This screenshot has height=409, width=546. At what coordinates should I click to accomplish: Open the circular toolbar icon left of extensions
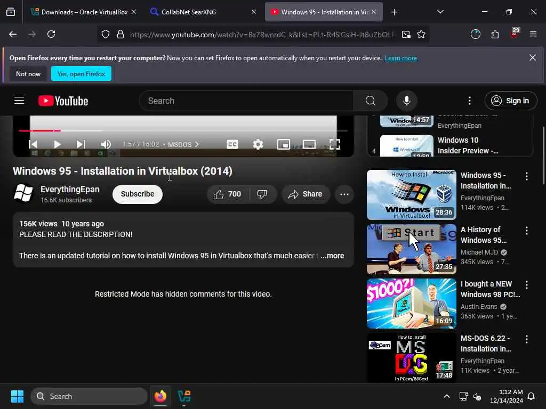coord(475,34)
